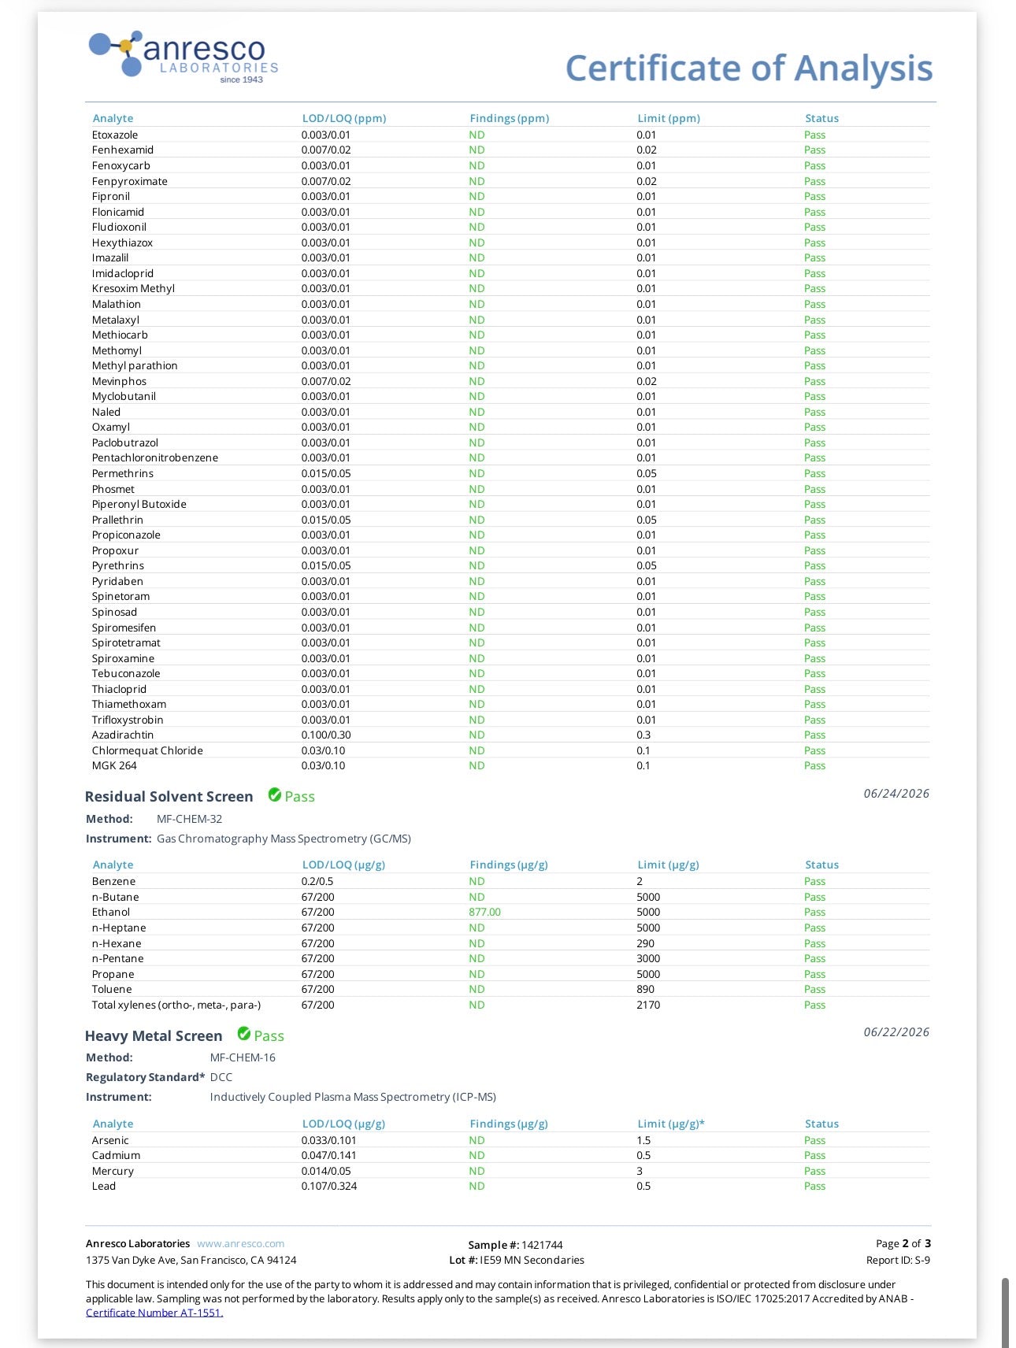
Task: Click the Lot # IE59 MN Secondaries text
Action: point(517,1260)
